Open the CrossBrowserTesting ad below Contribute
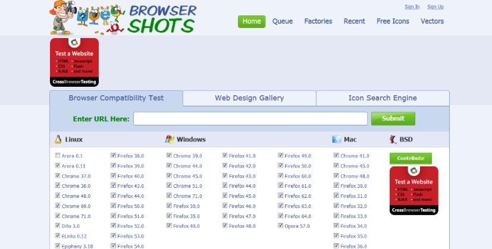The width and height of the screenshot is (492, 249). [414, 191]
